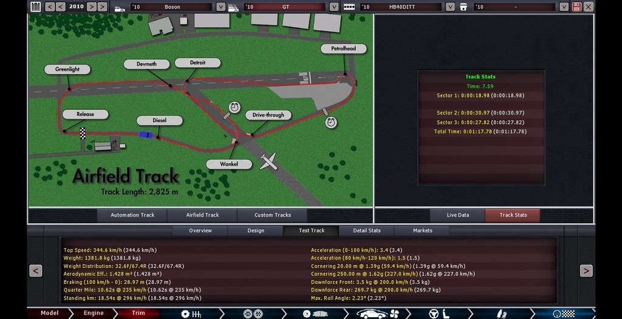Open the gearbox step icon

click(191, 314)
